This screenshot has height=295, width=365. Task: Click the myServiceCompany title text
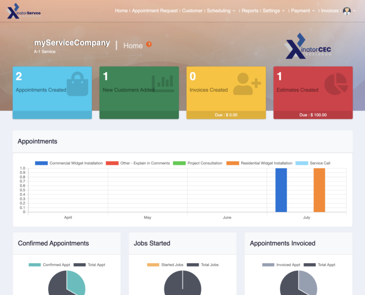72,43
